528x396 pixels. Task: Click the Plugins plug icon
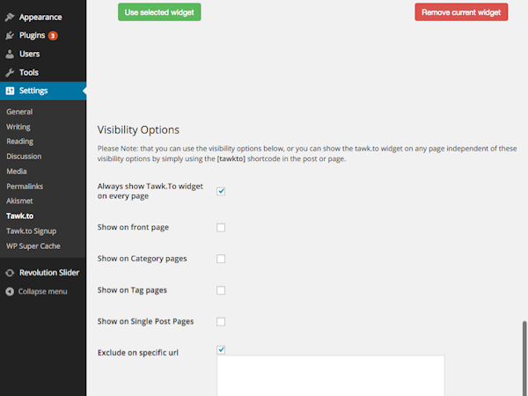tap(10, 35)
